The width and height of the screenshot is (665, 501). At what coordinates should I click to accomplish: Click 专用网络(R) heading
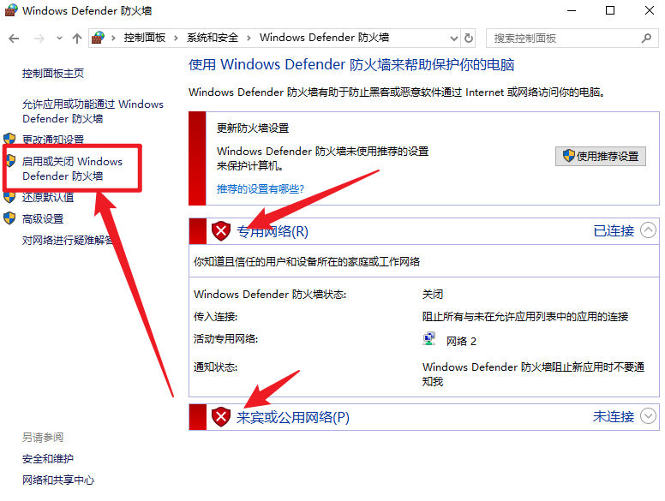tap(273, 231)
